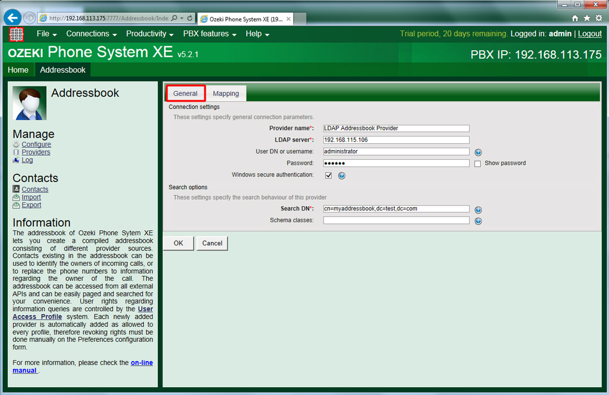
Task: Open browser tools gear icon
Action: click(x=599, y=18)
